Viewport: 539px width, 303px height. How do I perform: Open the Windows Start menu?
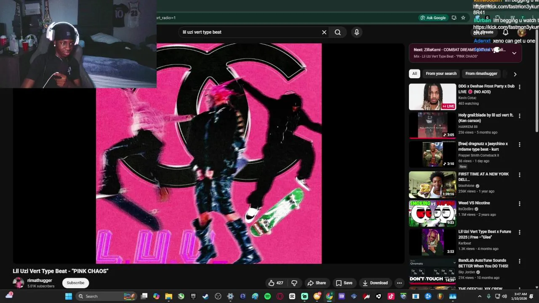[x=68, y=296]
